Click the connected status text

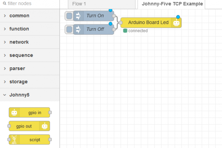click(138, 31)
